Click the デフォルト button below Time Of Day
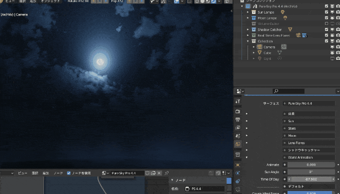Screen dimensions: 340x194 (x=309, y=187)
